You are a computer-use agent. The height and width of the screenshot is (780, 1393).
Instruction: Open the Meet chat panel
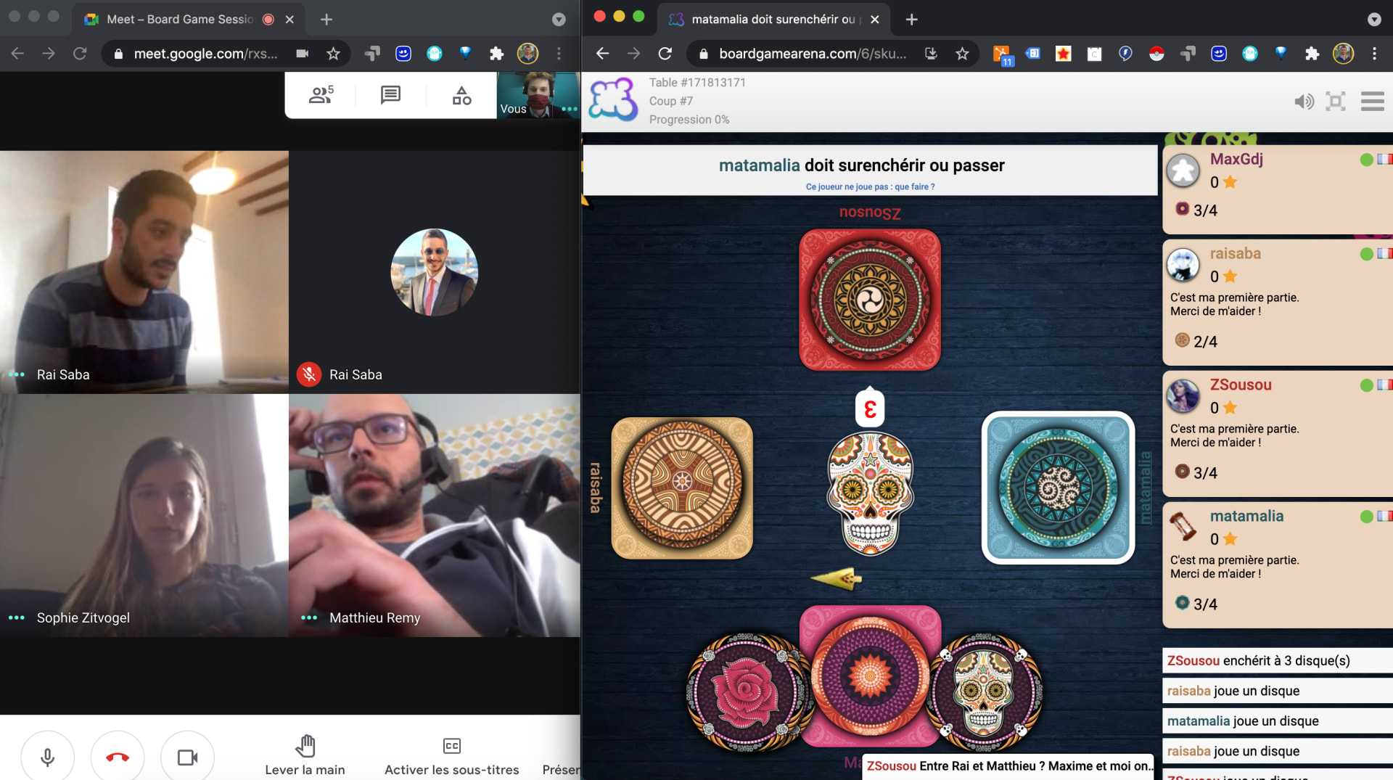pyautogui.click(x=390, y=95)
